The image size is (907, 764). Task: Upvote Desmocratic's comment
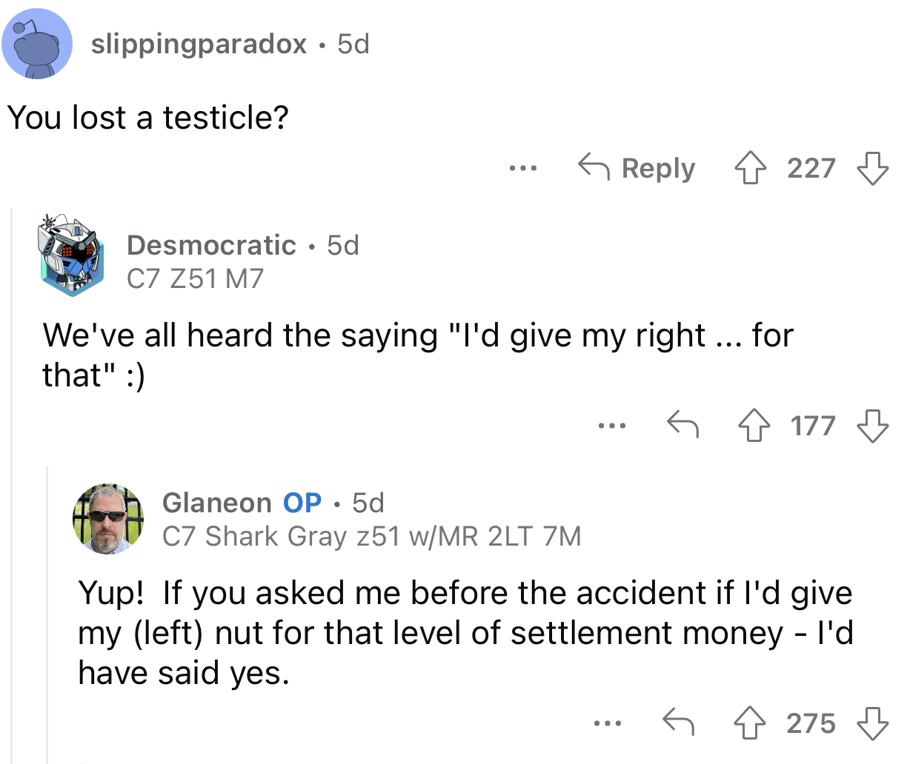(754, 426)
